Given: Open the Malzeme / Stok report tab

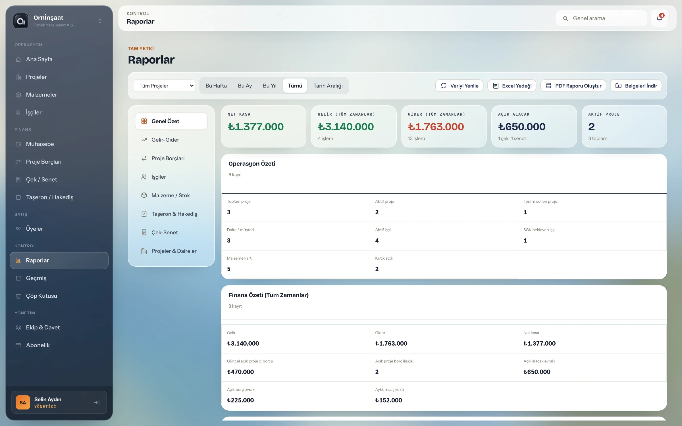Looking at the screenshot, I should (x=171, y=195).
